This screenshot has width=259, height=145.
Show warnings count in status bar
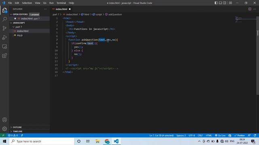tap(15, 135)
